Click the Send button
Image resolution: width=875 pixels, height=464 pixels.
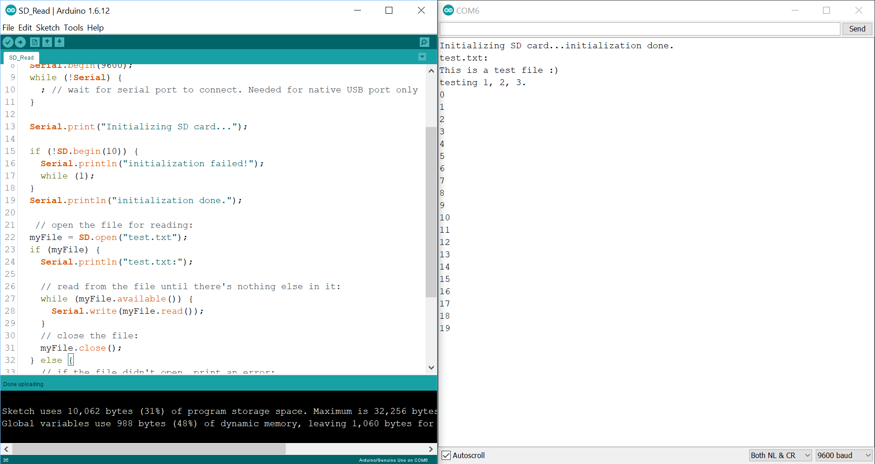(x=857, y=28)
